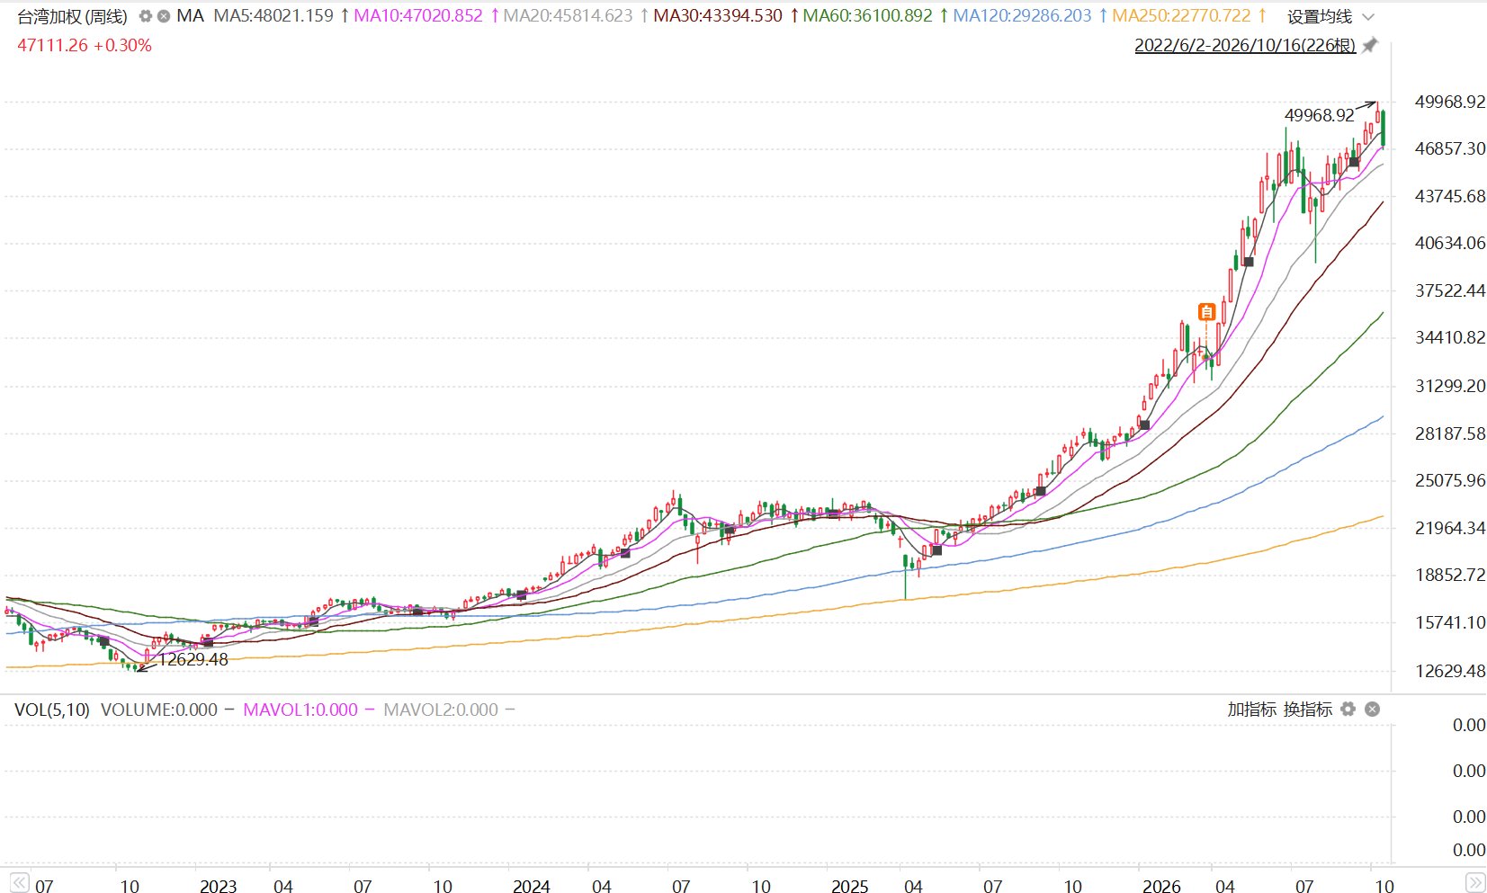1487x893 pixels.
Task: Click the 加指标 button
Action: pos(1252,709)
